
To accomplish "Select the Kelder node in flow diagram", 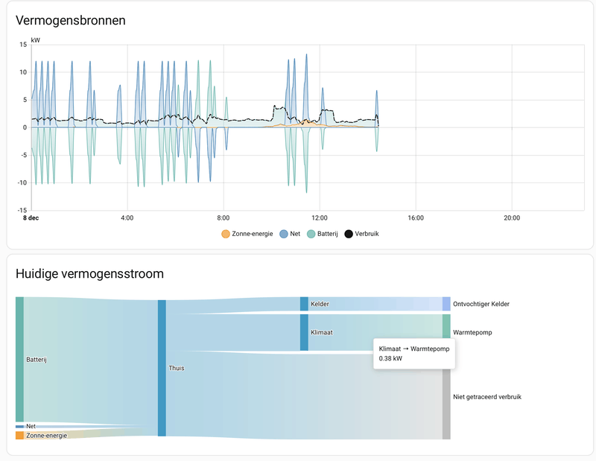I will [x=304, y=304].
